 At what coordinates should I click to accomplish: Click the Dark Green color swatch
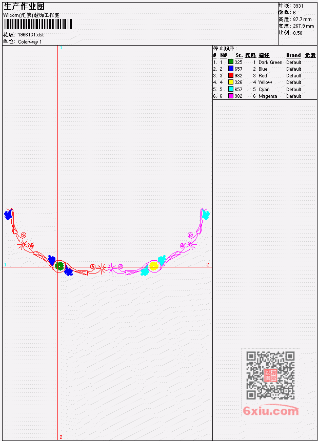tap(231, 62)
